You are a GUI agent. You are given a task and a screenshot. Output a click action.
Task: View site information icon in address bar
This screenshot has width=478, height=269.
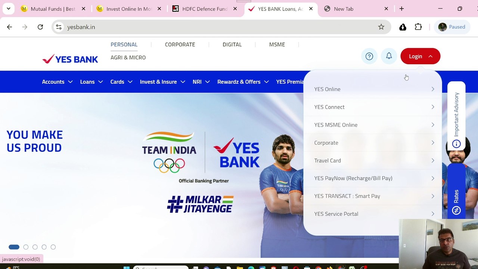[x=59, y=27]
